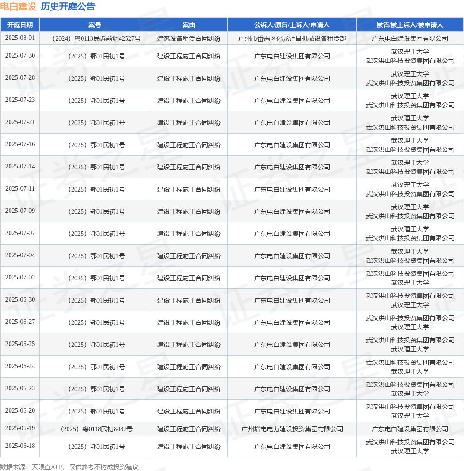Click 武汉洪山科技投资集团有限公司 in the 2025-07-21 row
464x471 pixels.
tap(410, 127)
